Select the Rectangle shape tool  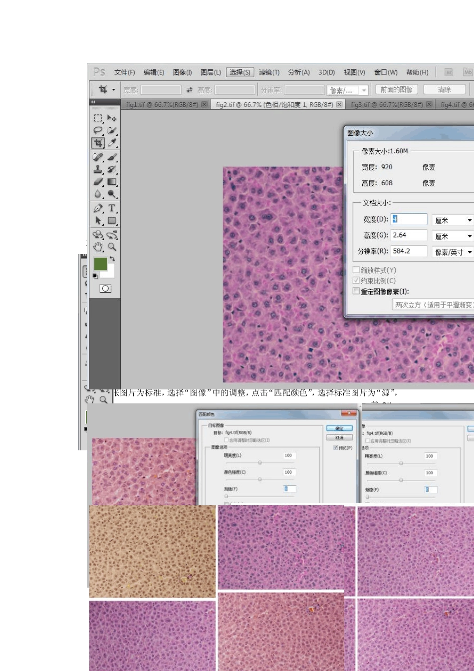112,220
